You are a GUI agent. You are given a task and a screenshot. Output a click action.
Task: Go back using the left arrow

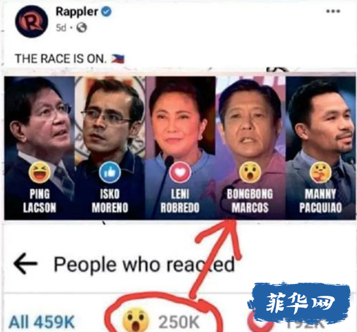click(x=26, y=264)
